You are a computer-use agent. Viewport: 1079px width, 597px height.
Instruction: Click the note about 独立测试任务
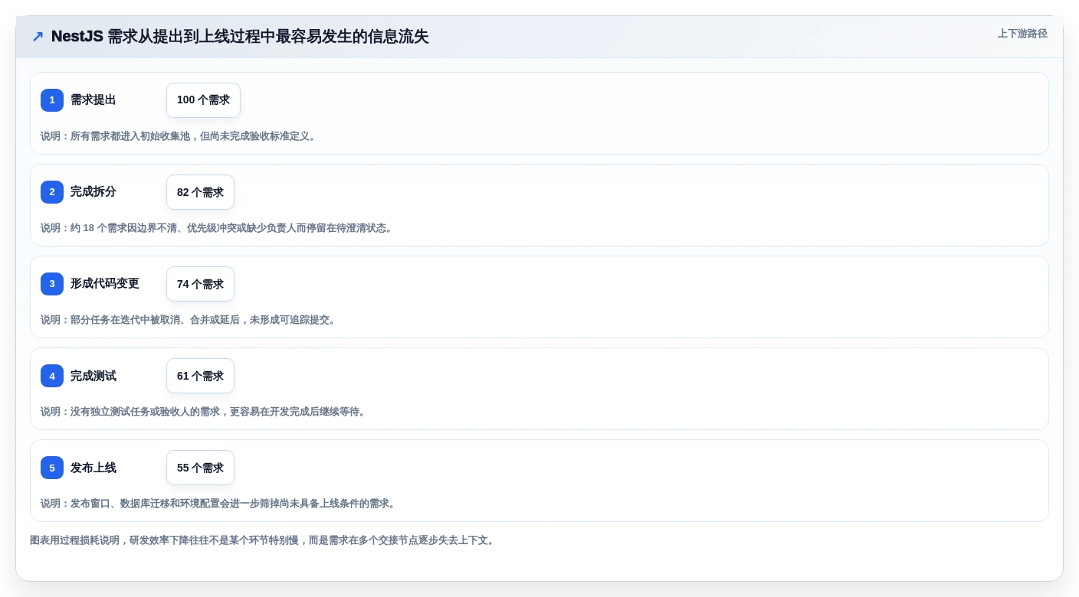click(x=204, y=412)
